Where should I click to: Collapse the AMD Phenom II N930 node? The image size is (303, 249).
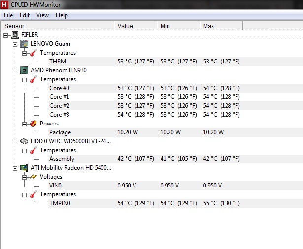click(15, 71)
